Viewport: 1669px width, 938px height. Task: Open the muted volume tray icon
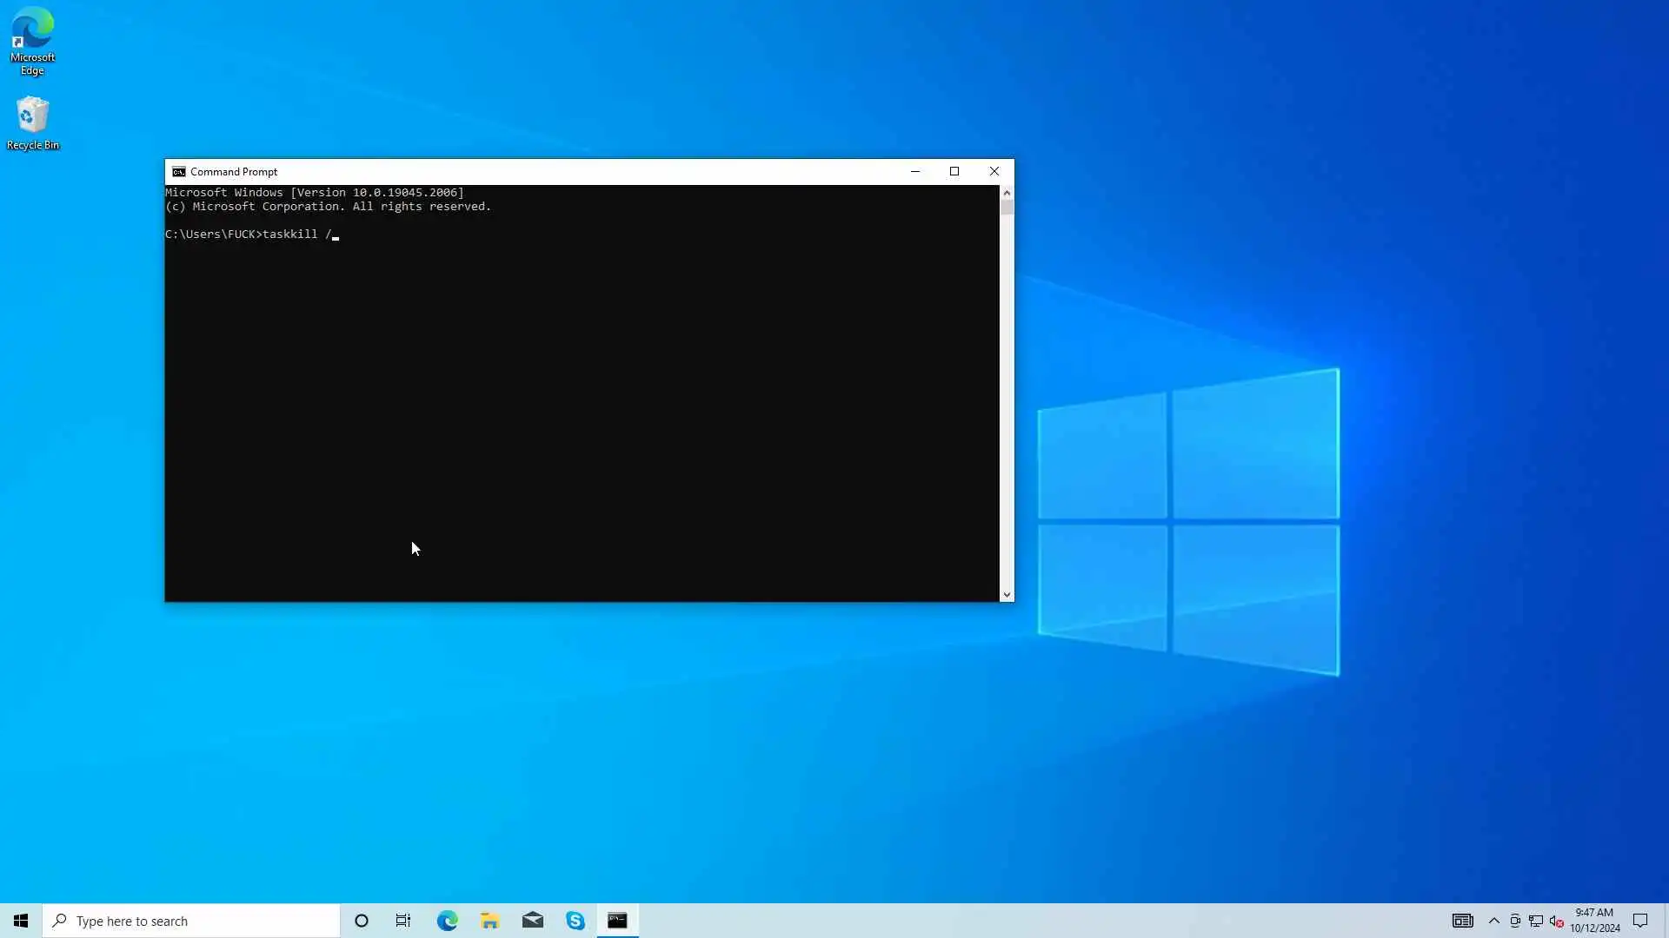(x=1557, y=921)
